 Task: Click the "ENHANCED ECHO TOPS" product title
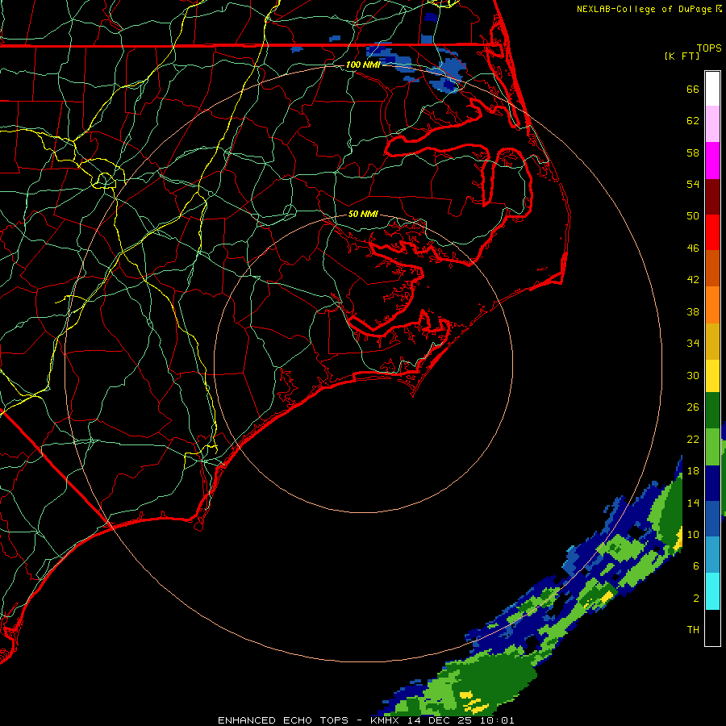click(283, 720)
